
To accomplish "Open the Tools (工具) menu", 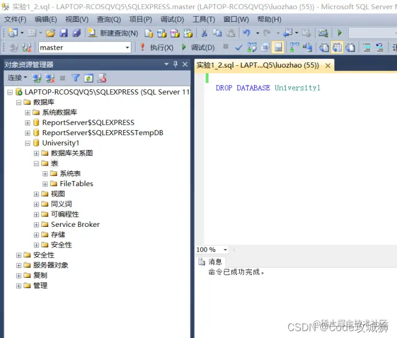I will pyautogui.click(x=204, y=19).
